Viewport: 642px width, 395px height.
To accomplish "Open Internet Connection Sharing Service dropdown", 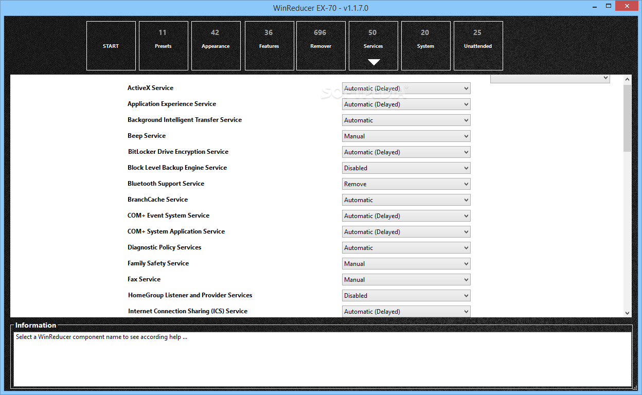I will [406, 311].
